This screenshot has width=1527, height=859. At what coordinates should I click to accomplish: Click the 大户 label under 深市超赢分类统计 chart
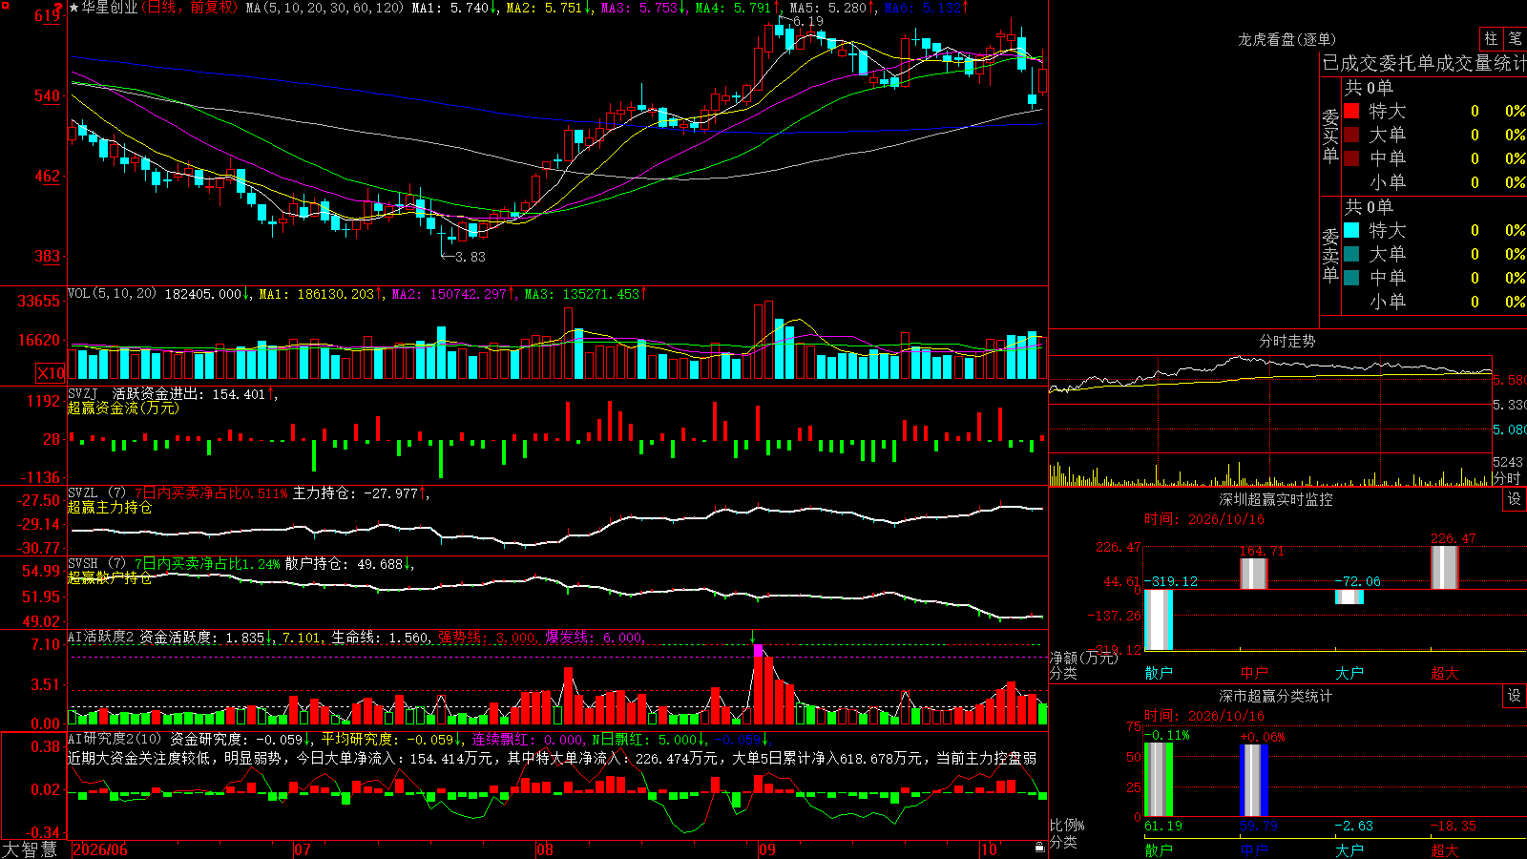coord(1349,849)
